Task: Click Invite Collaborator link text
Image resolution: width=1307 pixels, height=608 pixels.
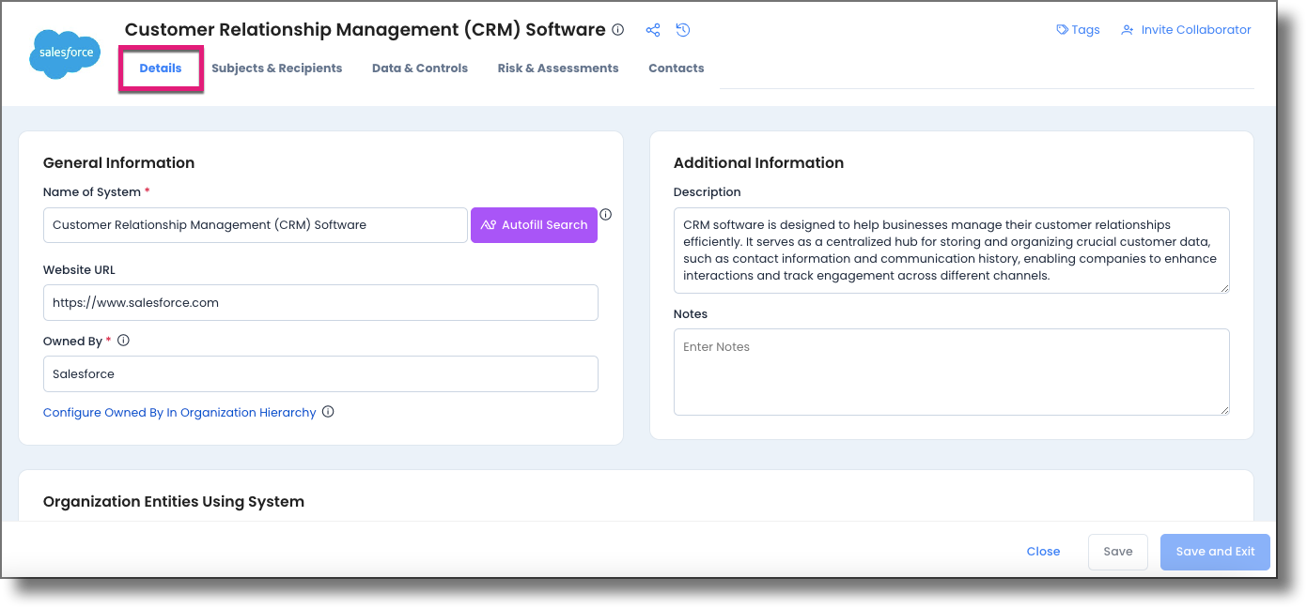Action: point(1196,30)
